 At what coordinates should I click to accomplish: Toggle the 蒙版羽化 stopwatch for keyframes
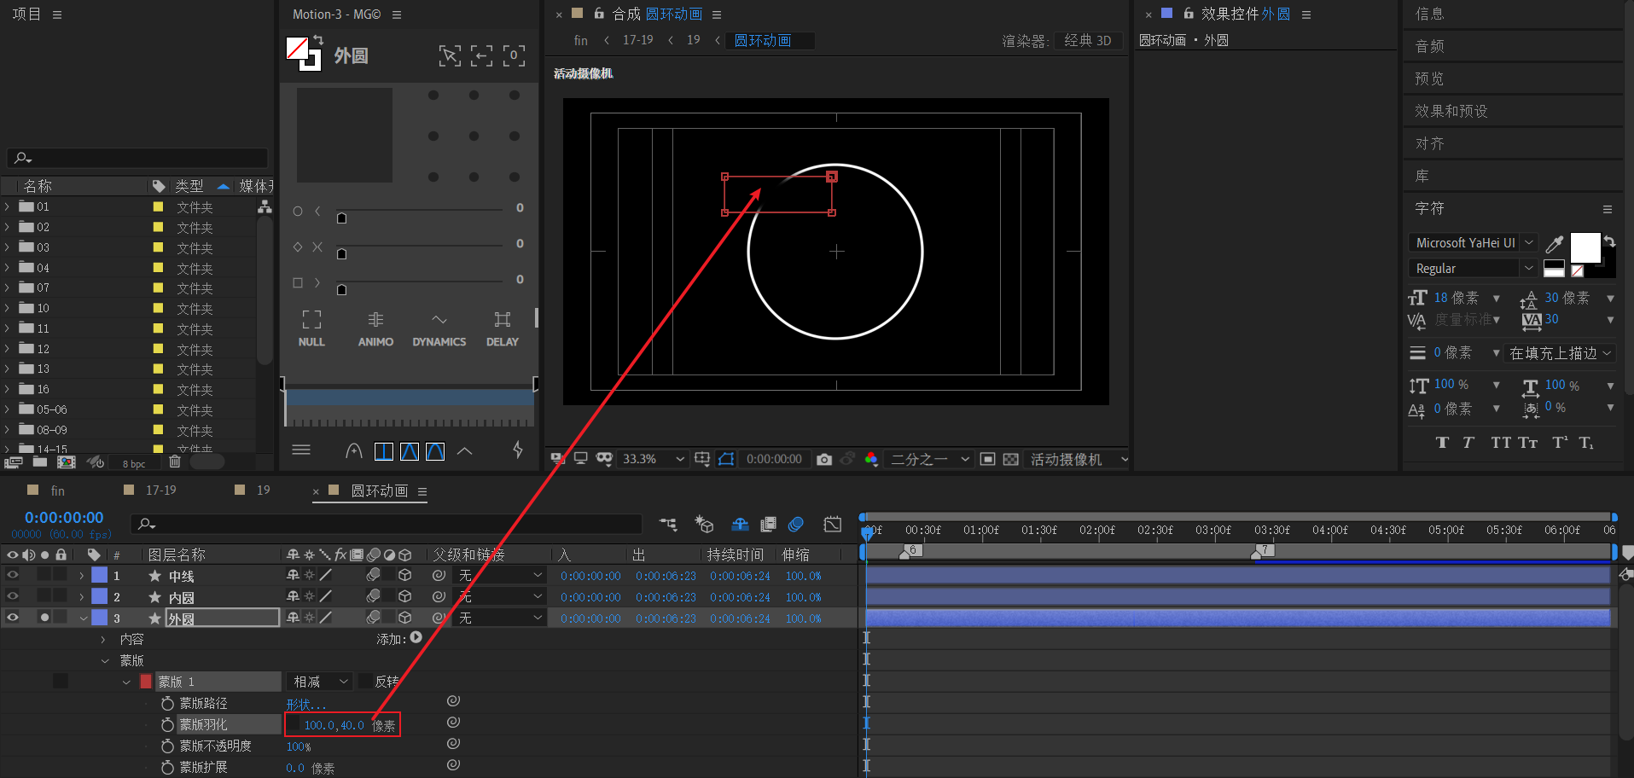167,724
